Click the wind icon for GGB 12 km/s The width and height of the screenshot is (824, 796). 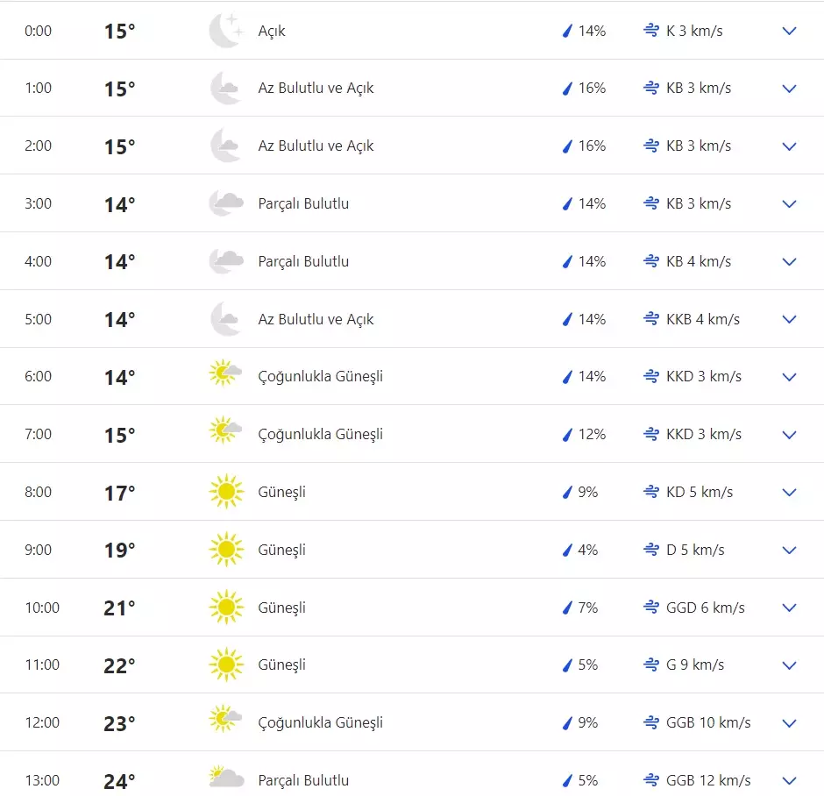tap(651, 779)
